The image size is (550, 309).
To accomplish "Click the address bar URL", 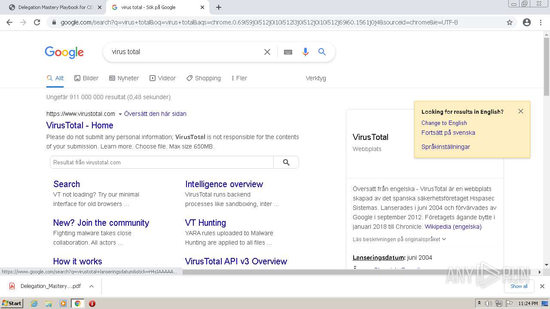I will (x=259, y=22).
